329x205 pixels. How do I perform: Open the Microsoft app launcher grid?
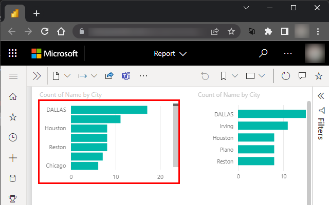(x=13, y=53)
